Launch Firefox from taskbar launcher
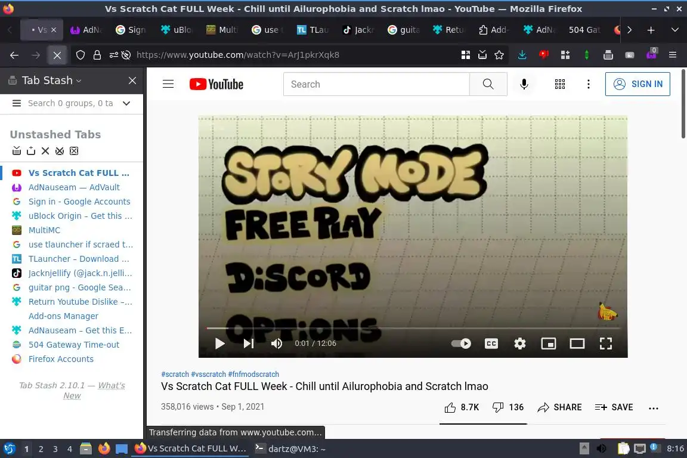687x458 pixels. pos(104,448)
